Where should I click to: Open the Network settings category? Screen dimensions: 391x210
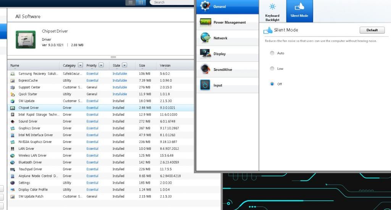(x=228, y=38)
